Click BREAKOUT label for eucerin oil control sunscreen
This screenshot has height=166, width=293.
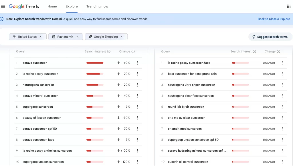[x=269, y=162]
